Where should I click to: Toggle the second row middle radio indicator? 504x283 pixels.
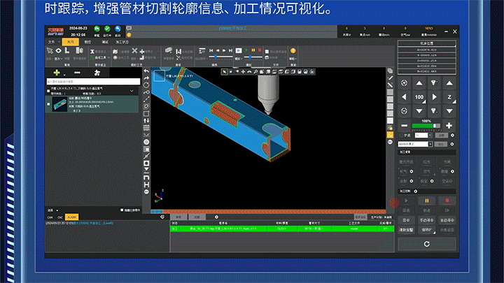pos(432,181)
